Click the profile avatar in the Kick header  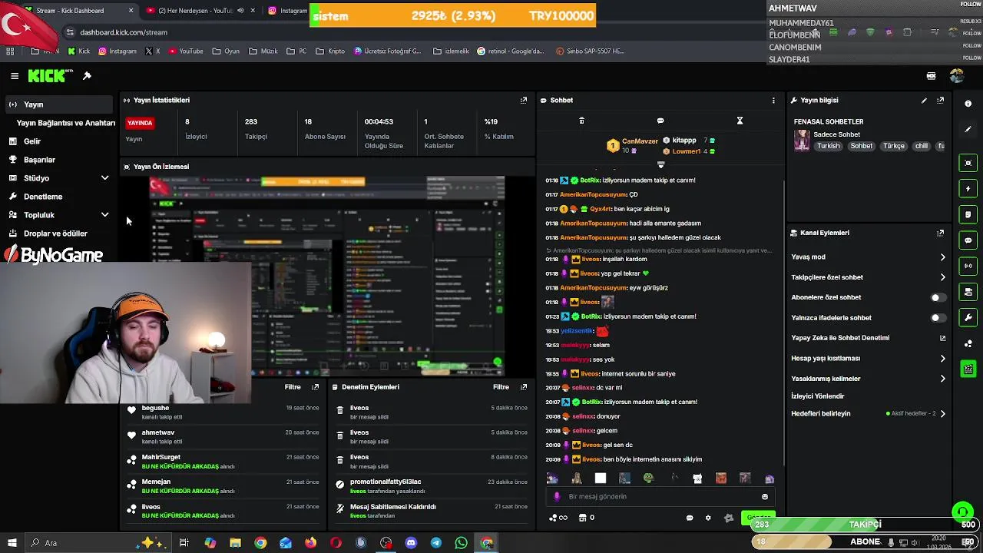(x=956, y=76)
